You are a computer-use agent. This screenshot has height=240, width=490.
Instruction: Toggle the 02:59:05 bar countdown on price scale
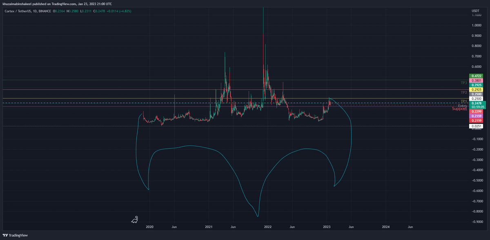(478, 106)
